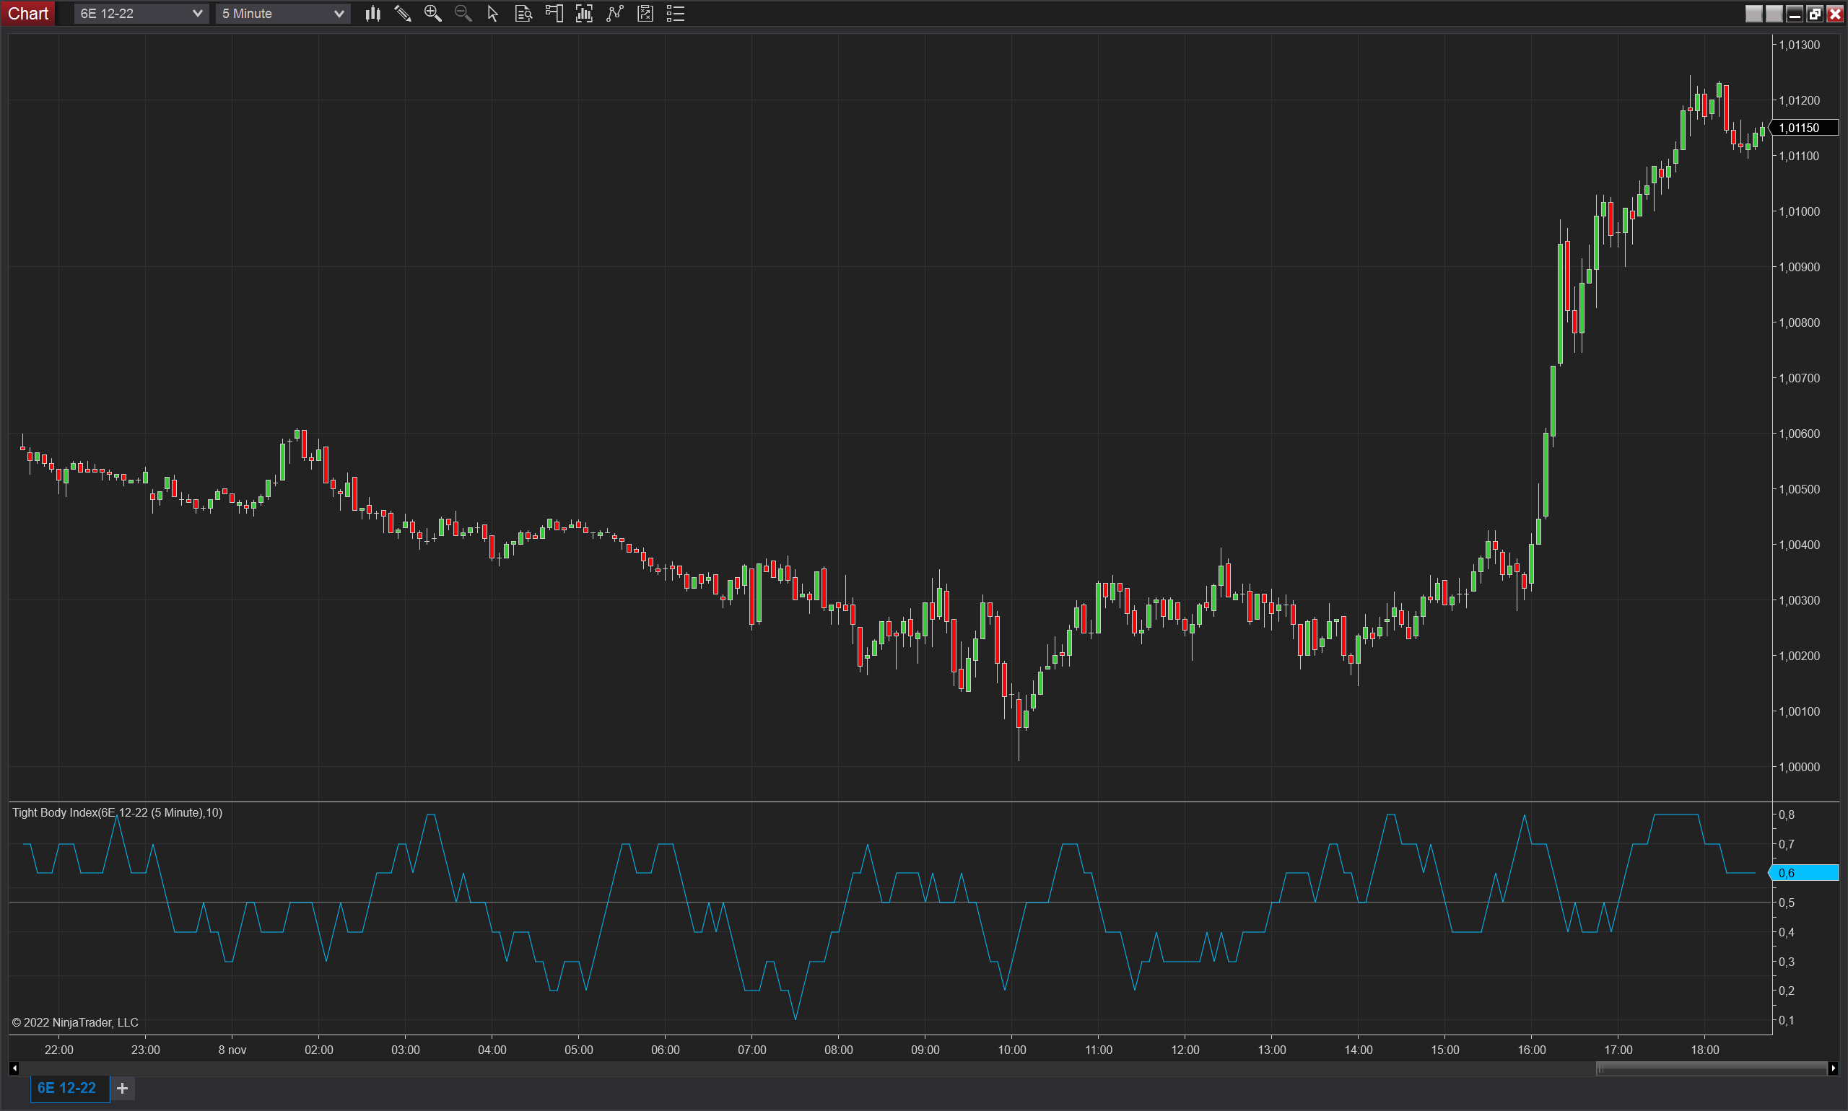This screenshot has height=1111, width=1848.
Task: Click the 1,00500 price axis label
Action: (1800, 489)
